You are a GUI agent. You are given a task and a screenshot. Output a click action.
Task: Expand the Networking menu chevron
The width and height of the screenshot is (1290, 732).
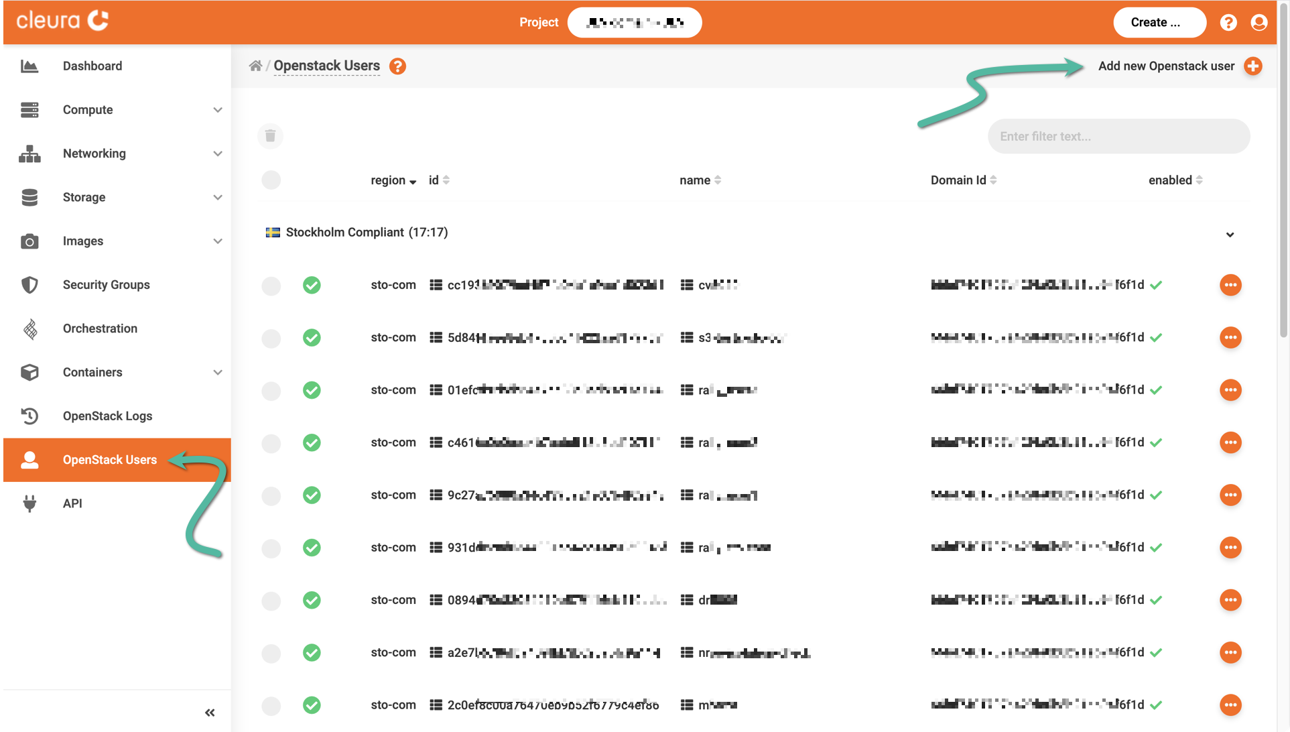(x=217, y=154)
